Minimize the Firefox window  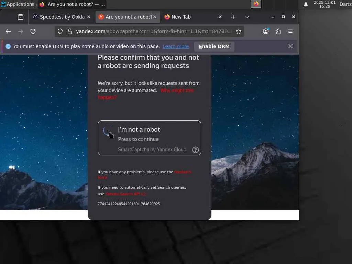pyautogui.click(x=273, y=17)
